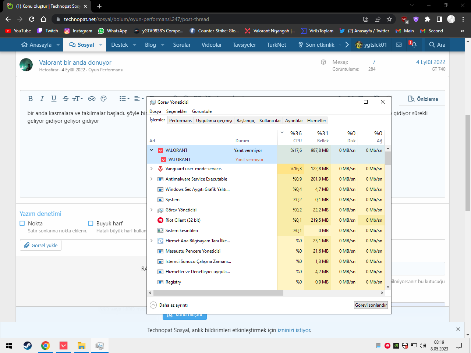Click the Chrome address bar
The height and width of the screenshot is (353, 471).
click(210, 19)
